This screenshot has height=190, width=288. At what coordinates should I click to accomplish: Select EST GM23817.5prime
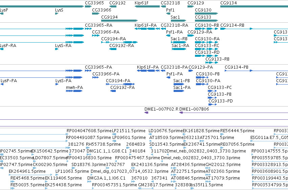tap(156, 185)
